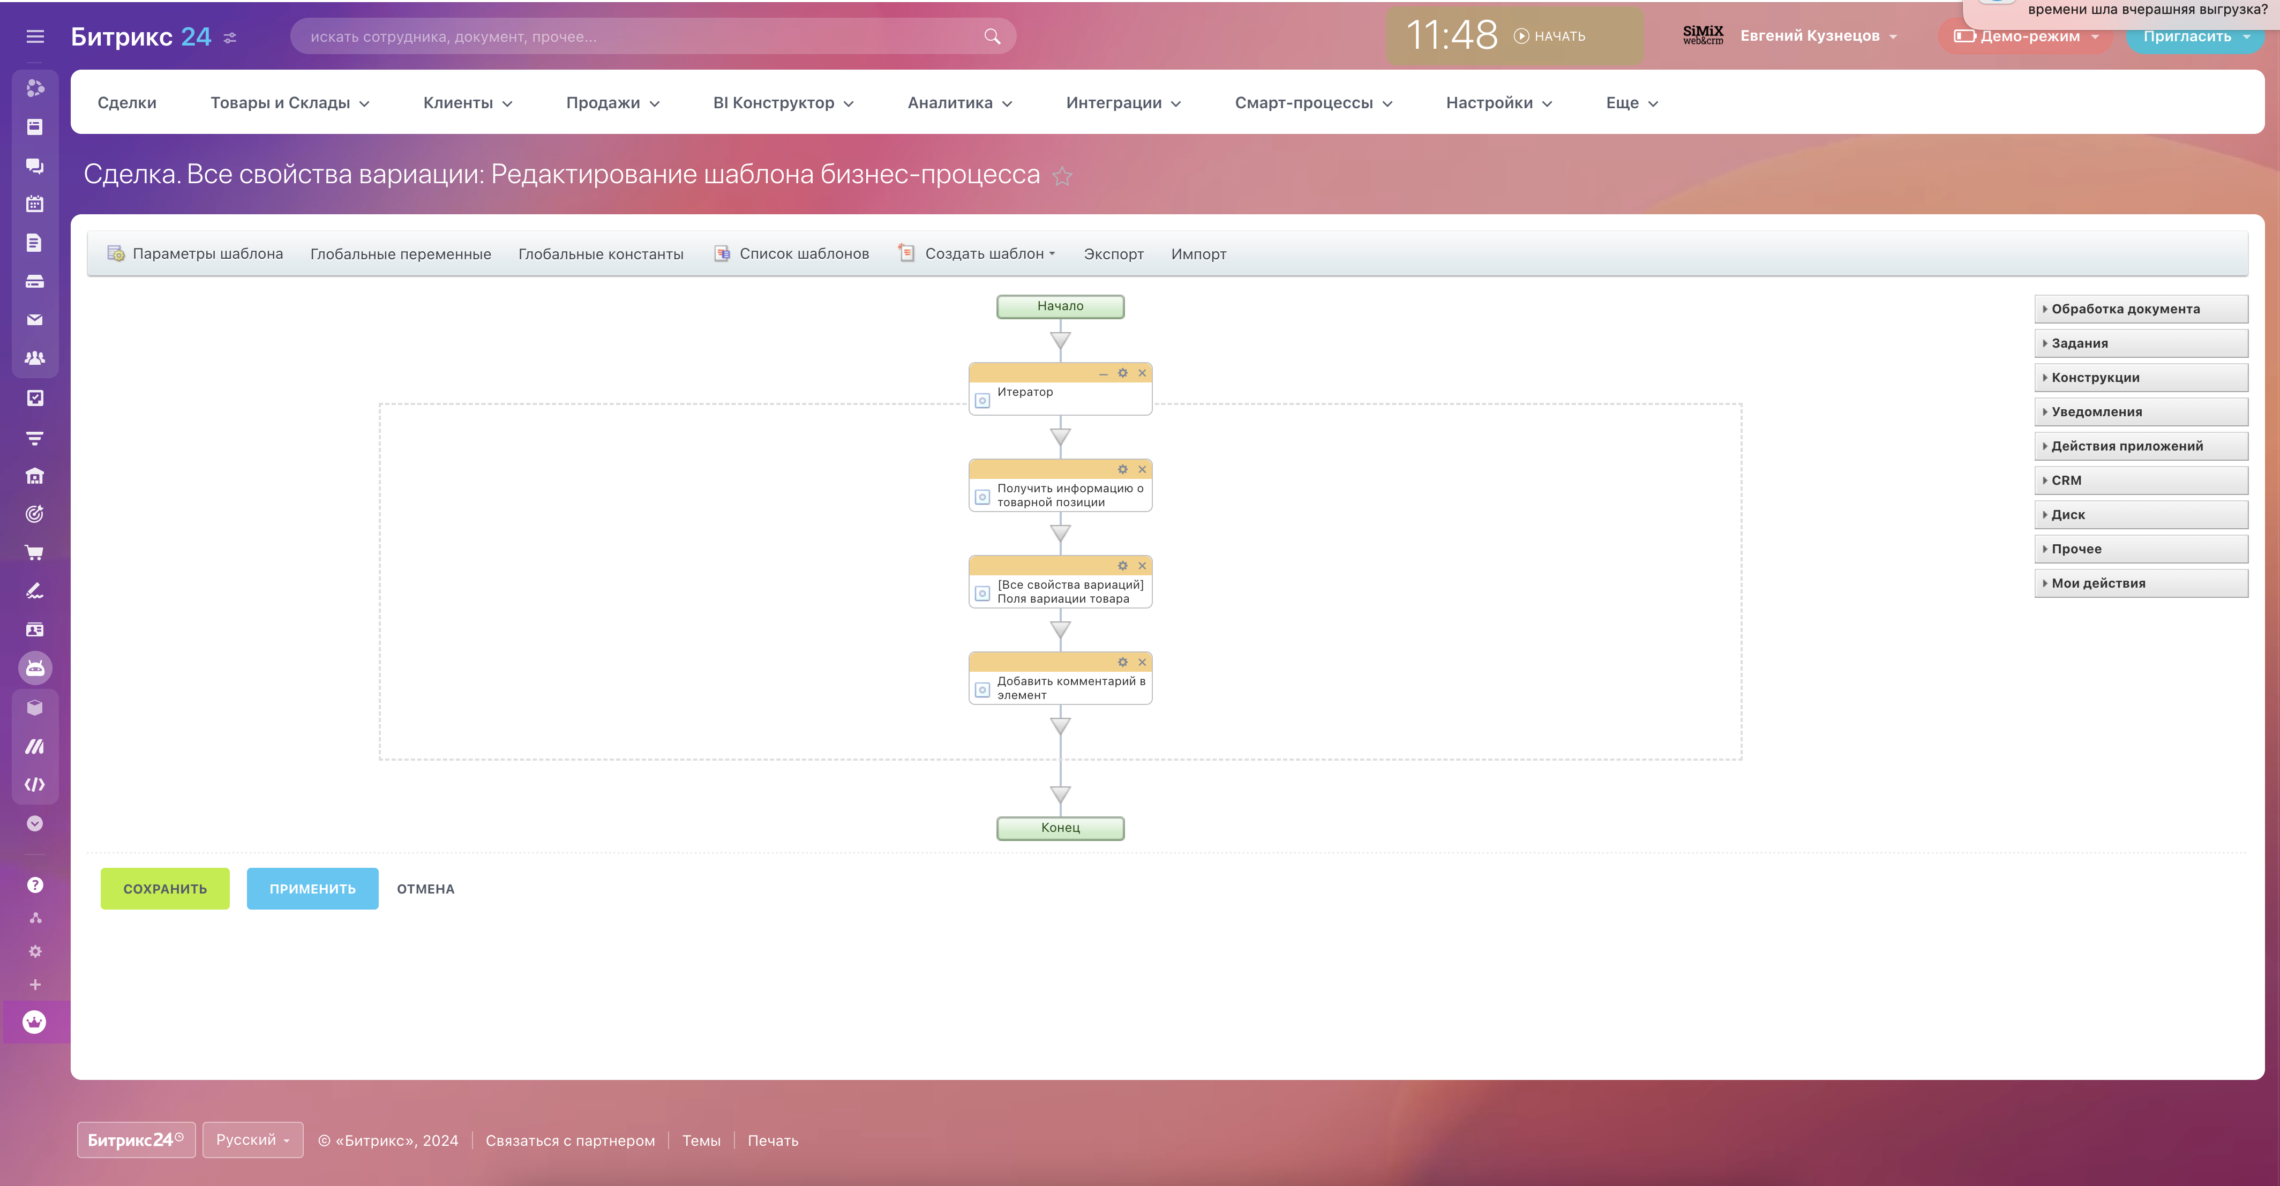Click the Связаться с партнером link
The width and height of the screenshot is (2280, 1186).
[x=570, y=1141]
